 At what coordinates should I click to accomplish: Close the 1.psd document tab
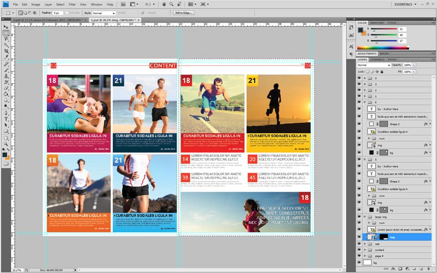[x=138, y=20]
